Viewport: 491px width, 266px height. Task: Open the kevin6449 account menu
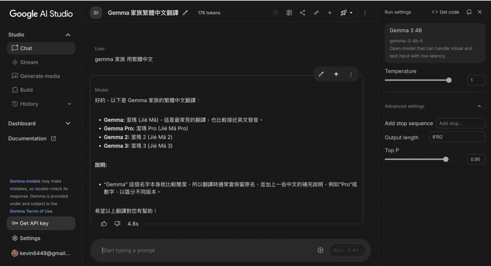click(41, 253)
